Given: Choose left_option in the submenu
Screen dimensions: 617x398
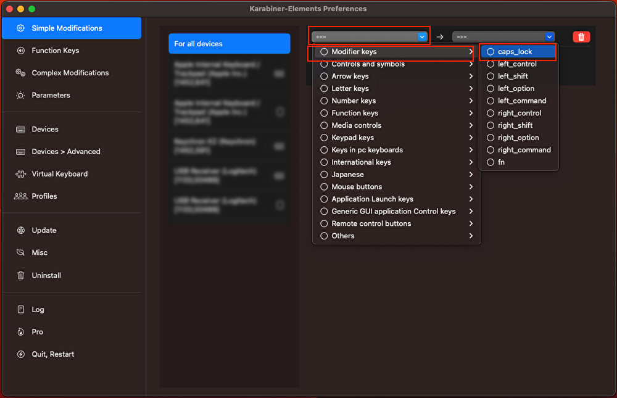Looking at the screenshot, I should click(518, 88).
